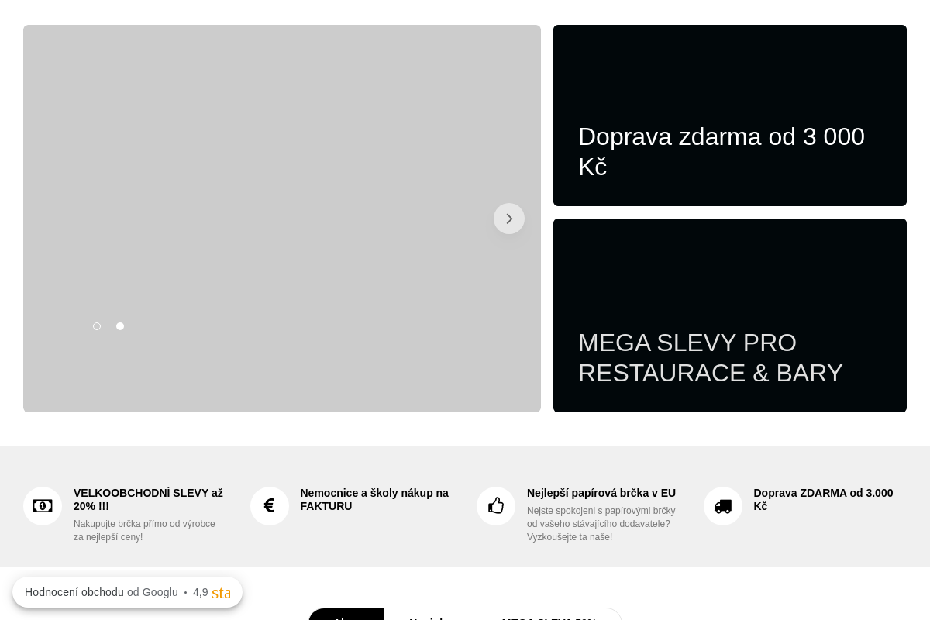Click the euro icon next to Nemocnice a školy
Screen dimensions: 930x620
(269, 505)
